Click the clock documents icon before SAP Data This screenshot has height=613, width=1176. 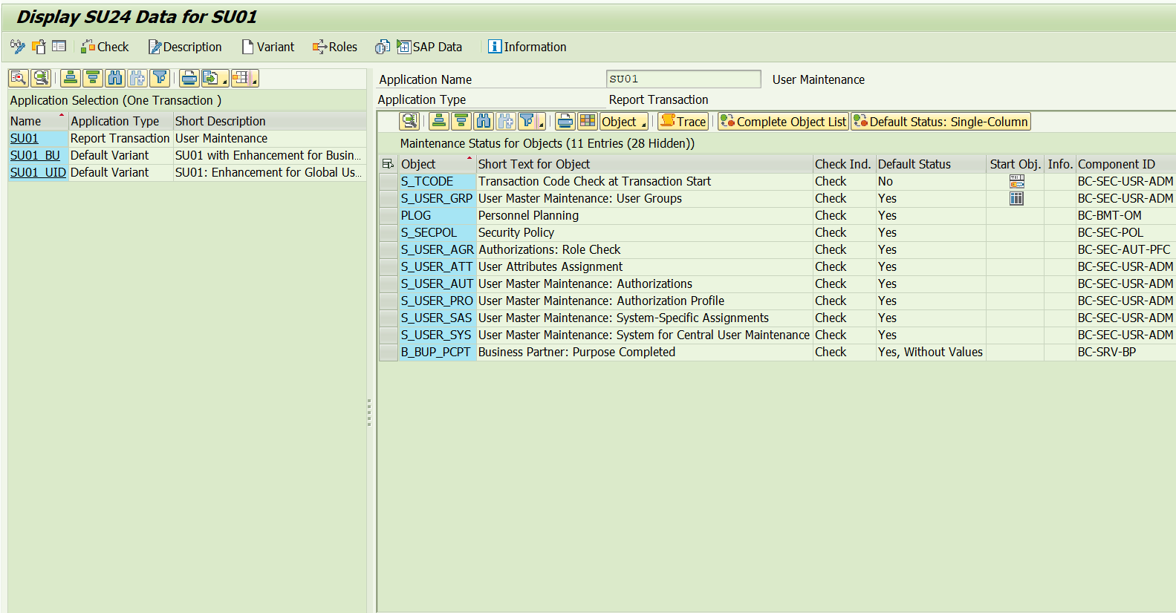[382, 47]
